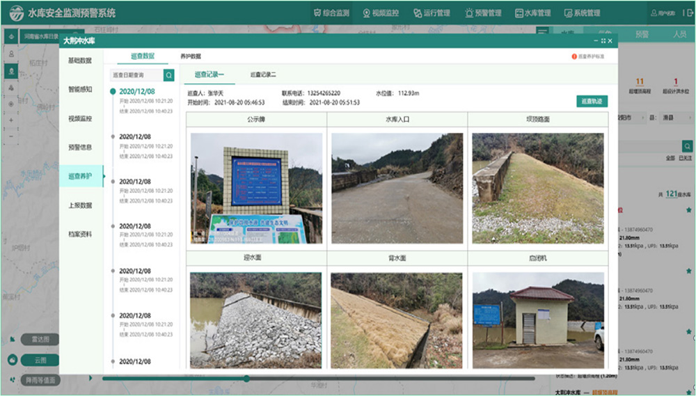Switch to the 人员 tab in right panel
This screenshot has height=396, width=696.
click(x=679, y=34)
